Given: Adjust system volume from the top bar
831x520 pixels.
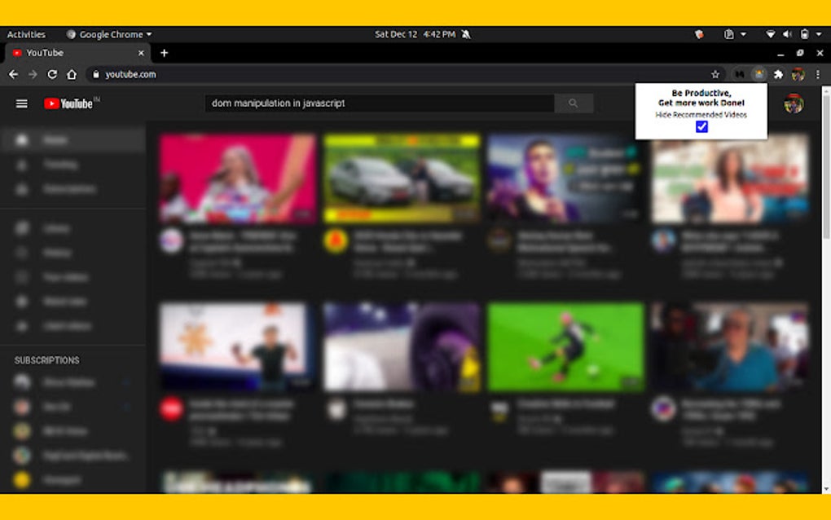Looking at the screenshot, I should (x=786, y=34).
